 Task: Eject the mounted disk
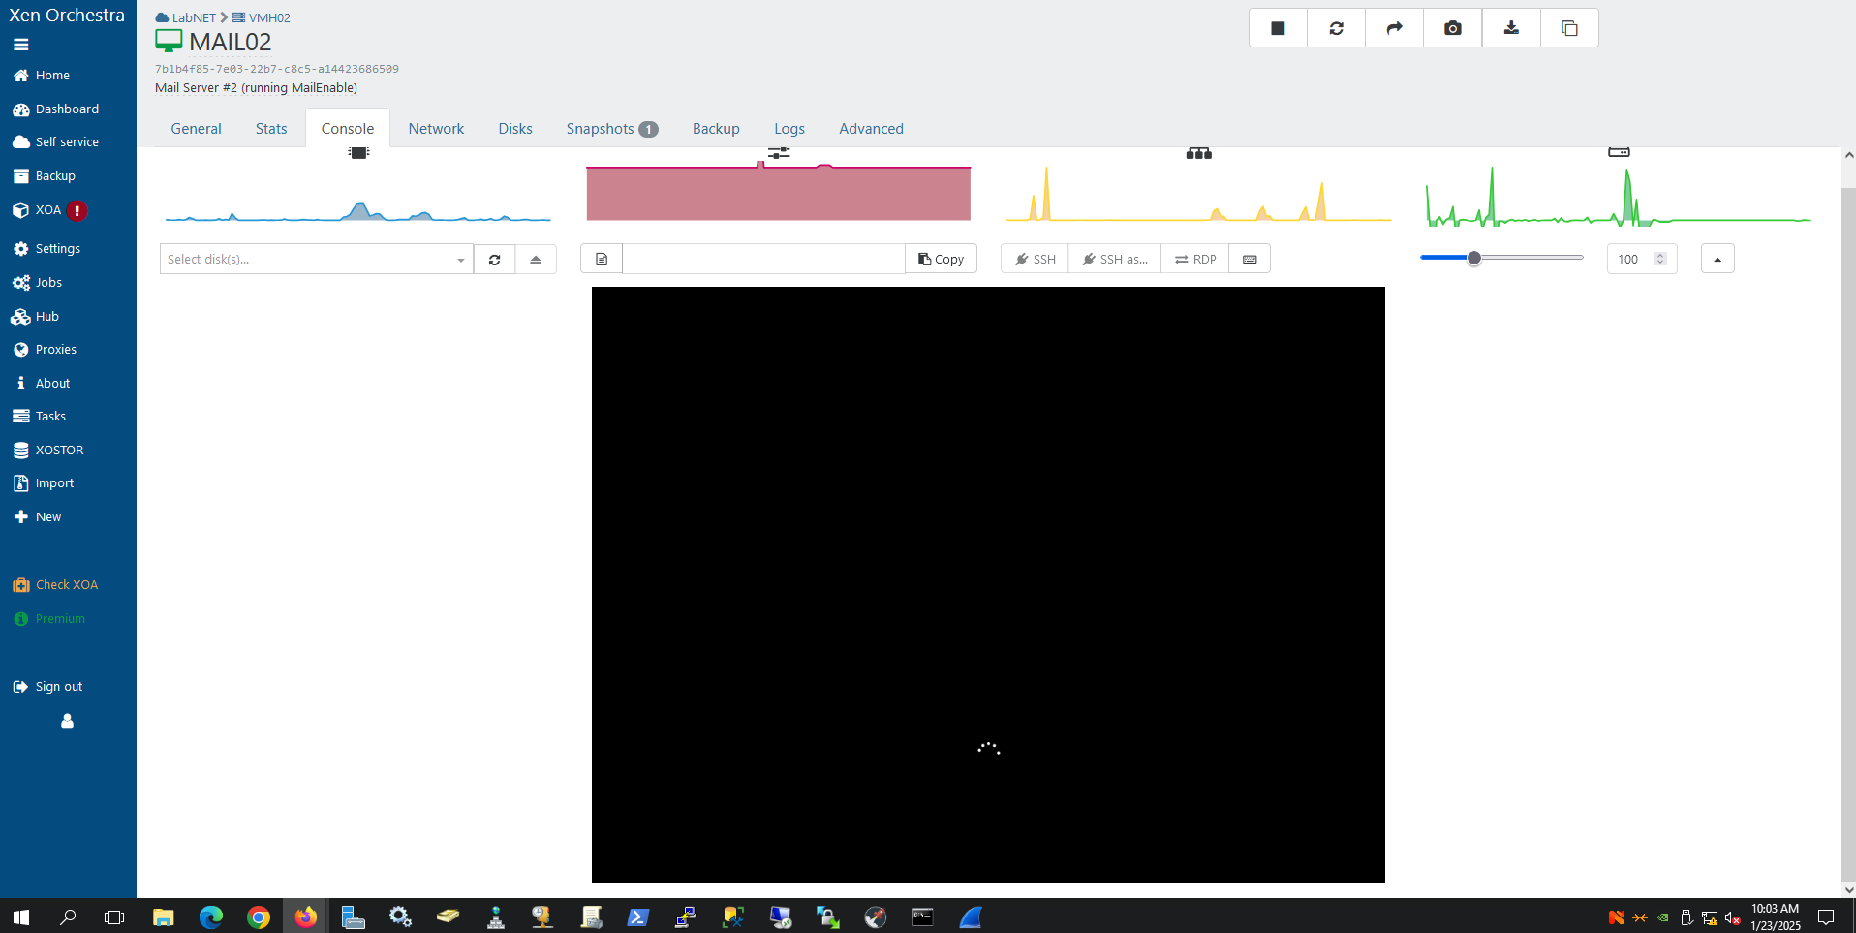pos(536,259)
